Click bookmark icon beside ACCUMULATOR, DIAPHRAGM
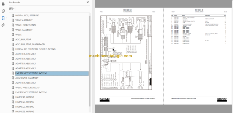Screen dimensions: 233x113 coord(13,44)
